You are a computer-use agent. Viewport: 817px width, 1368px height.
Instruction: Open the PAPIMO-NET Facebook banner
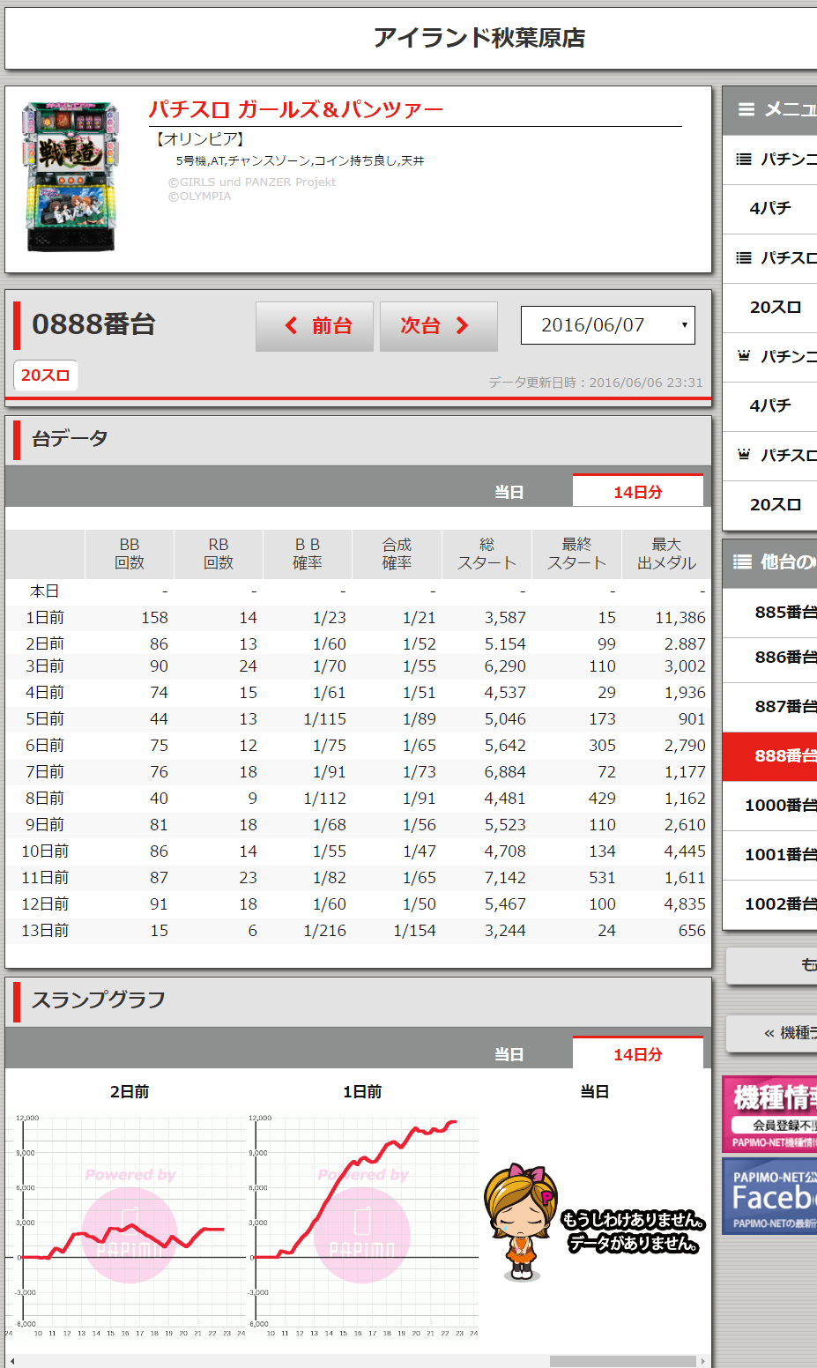coord(769,1196)
